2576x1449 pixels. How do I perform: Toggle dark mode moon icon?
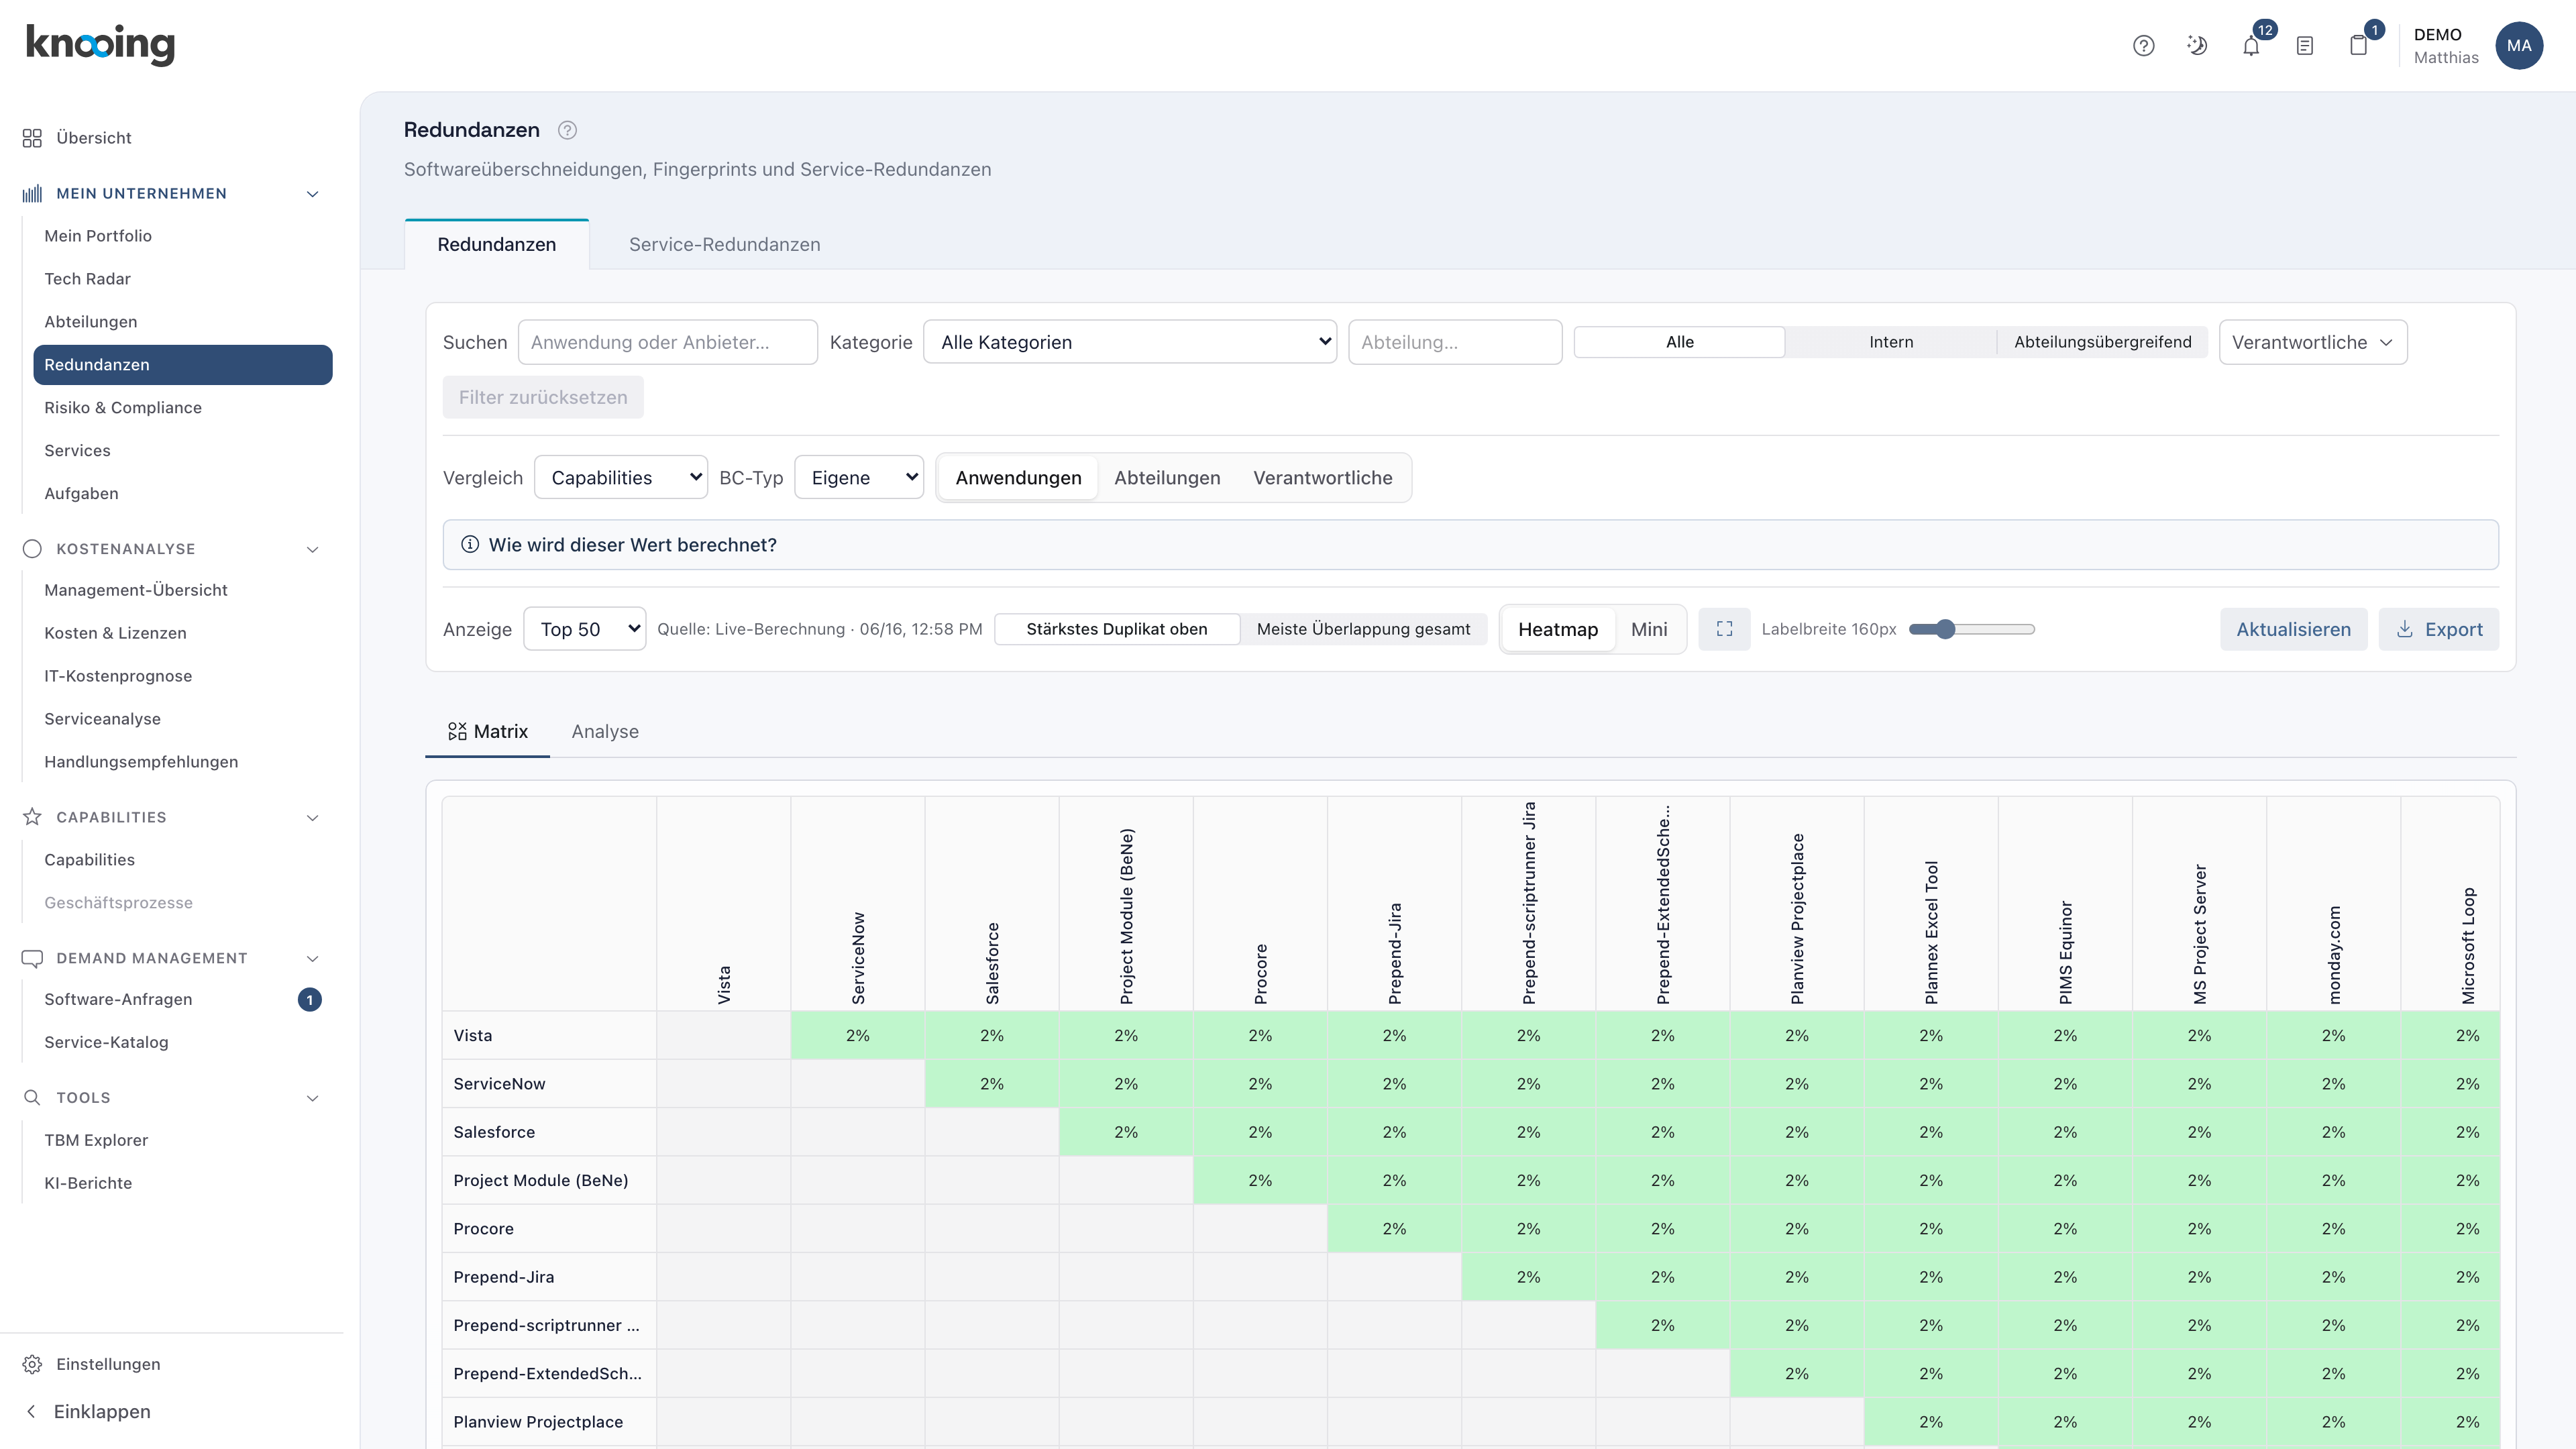(x=2197, y=46)
